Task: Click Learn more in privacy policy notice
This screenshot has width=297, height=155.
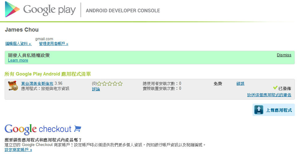Action: click(x=18, y=60)
